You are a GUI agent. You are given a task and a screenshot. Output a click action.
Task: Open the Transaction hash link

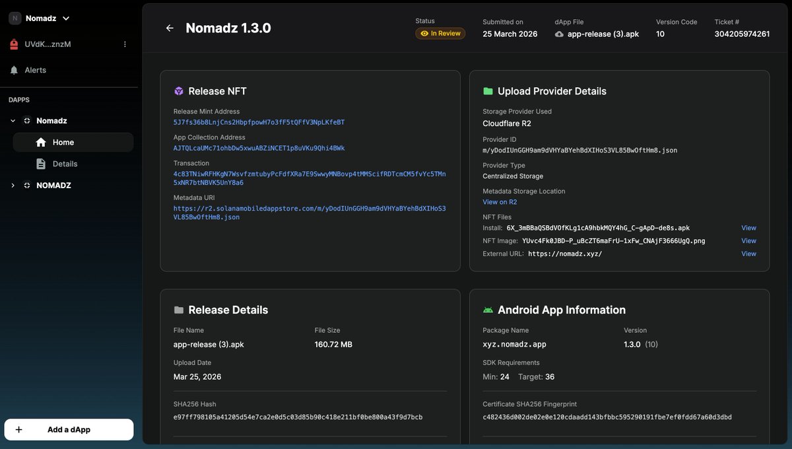click(x=310, y=178)
